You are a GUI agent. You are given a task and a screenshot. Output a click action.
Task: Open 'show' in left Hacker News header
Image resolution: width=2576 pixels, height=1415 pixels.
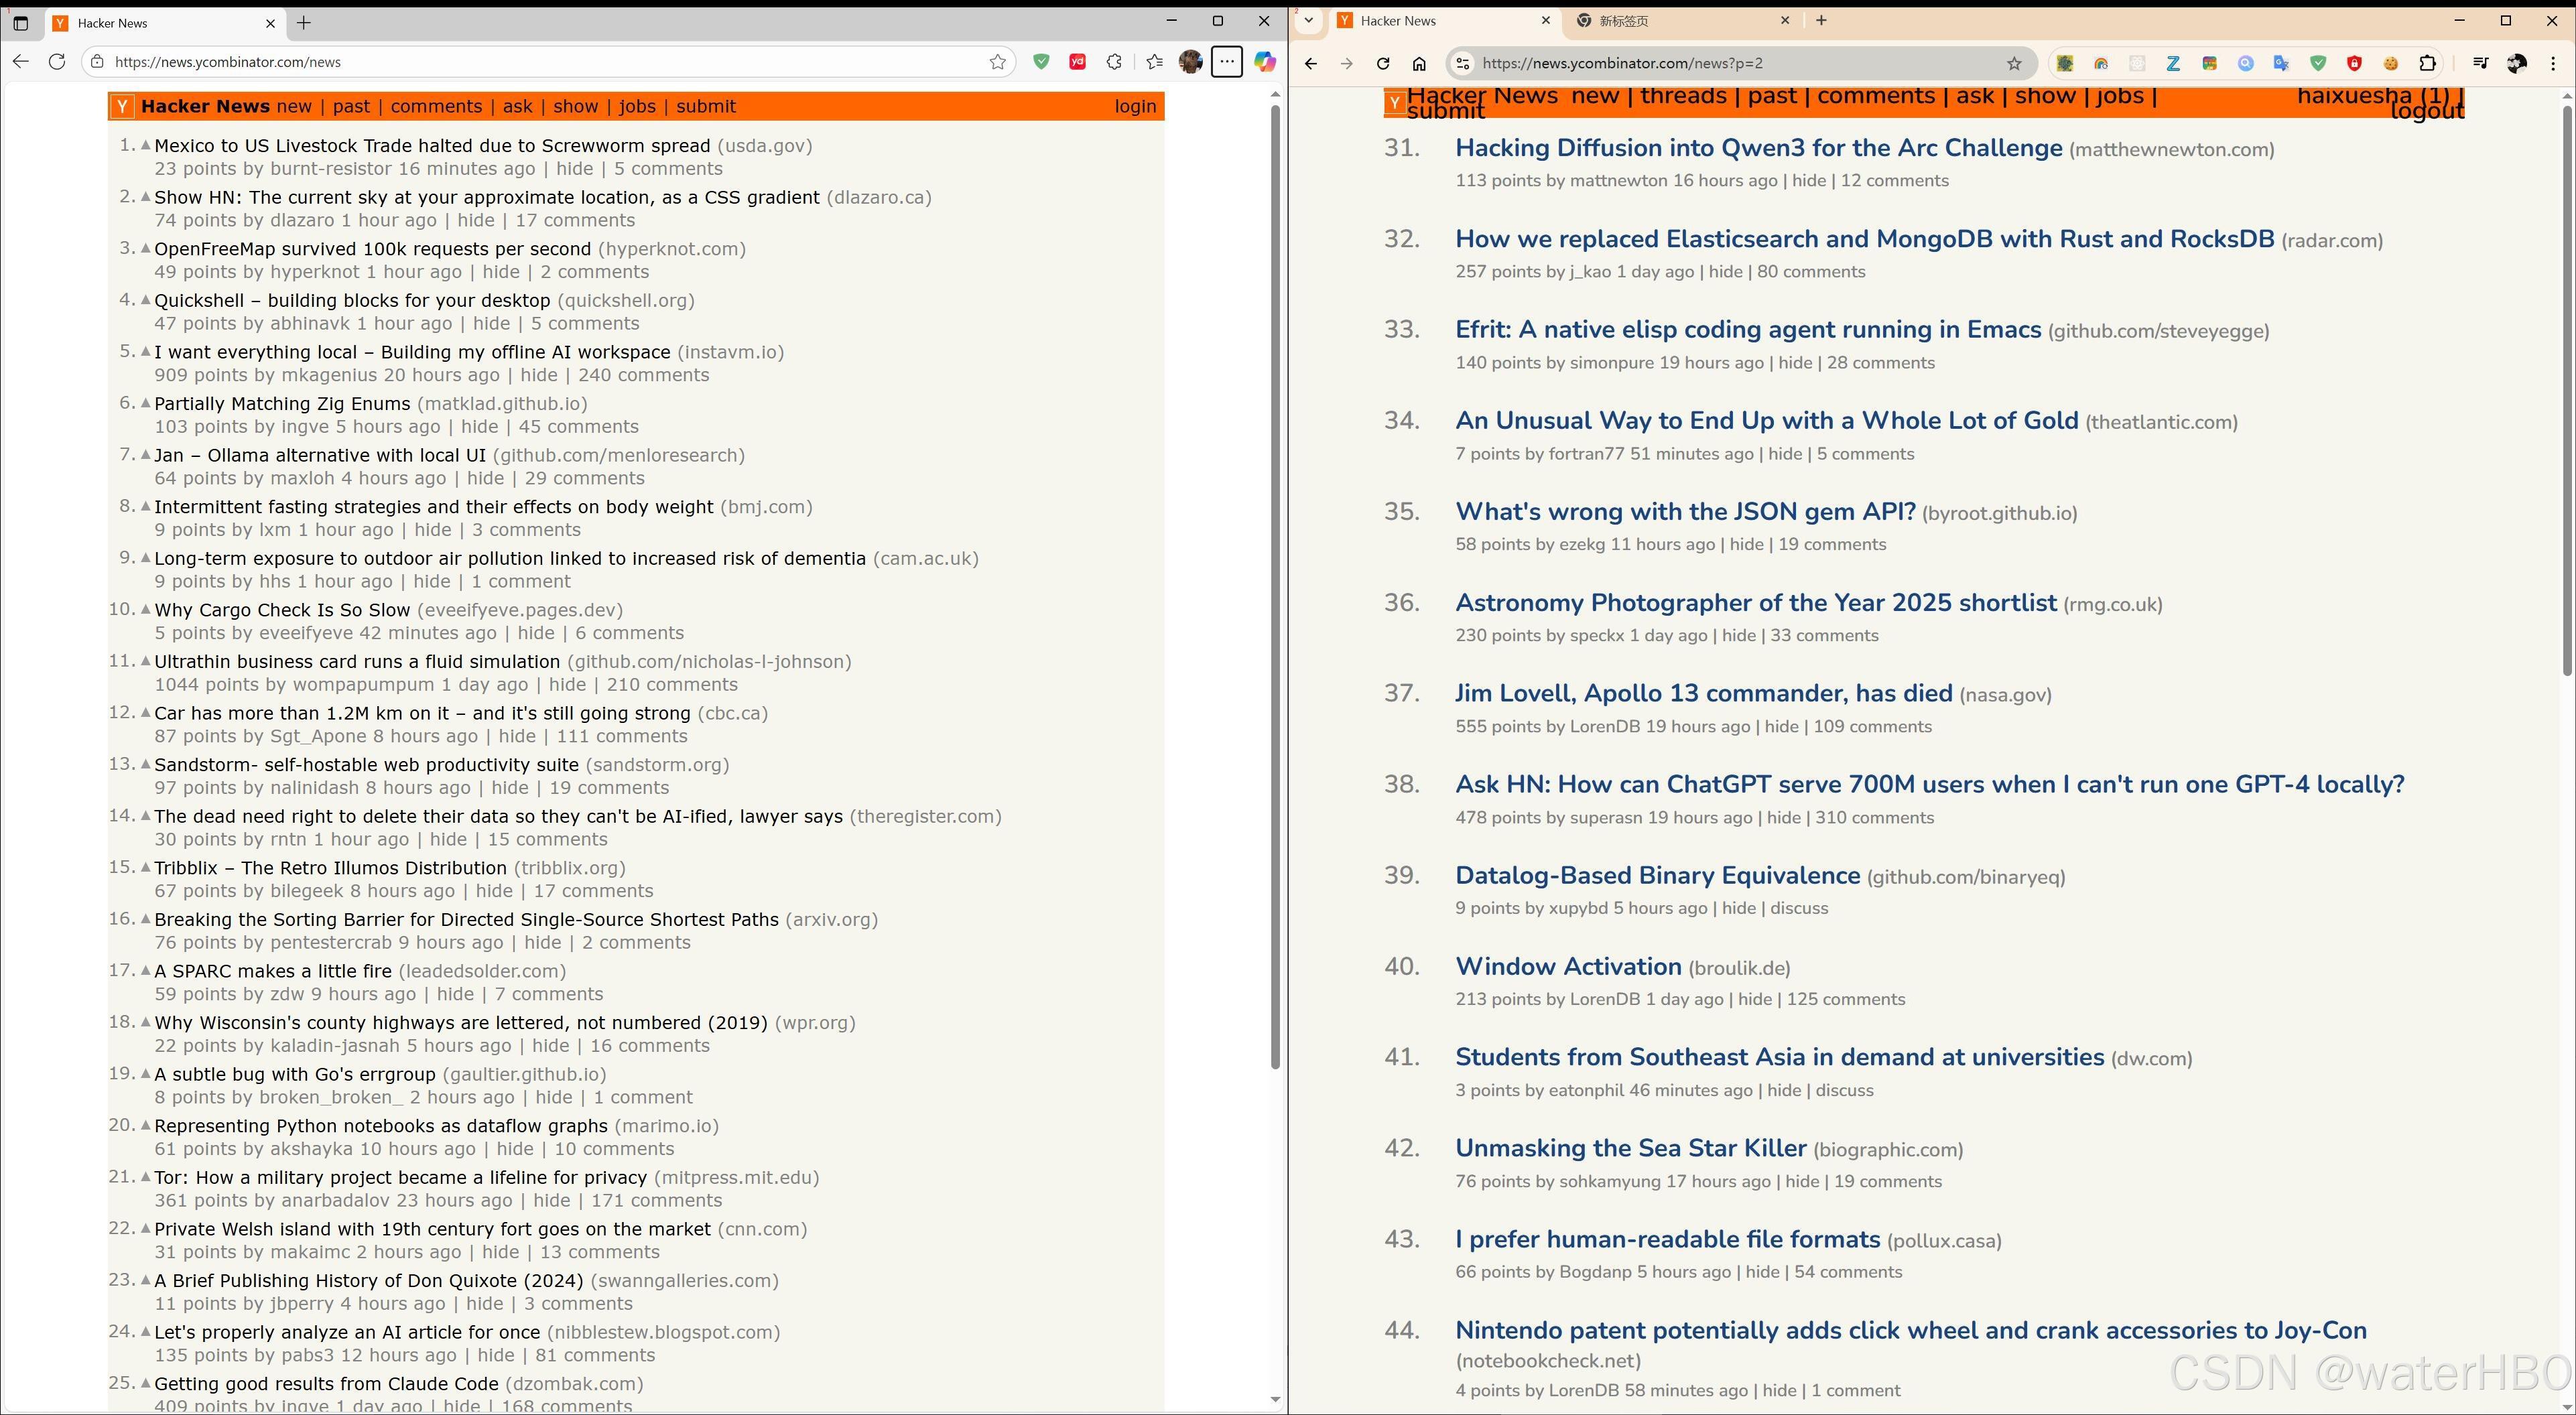[x=576, y=106]
